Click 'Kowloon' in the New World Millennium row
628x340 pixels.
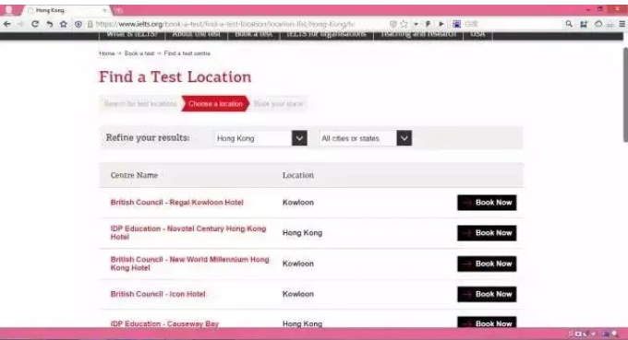coord(298,264)
